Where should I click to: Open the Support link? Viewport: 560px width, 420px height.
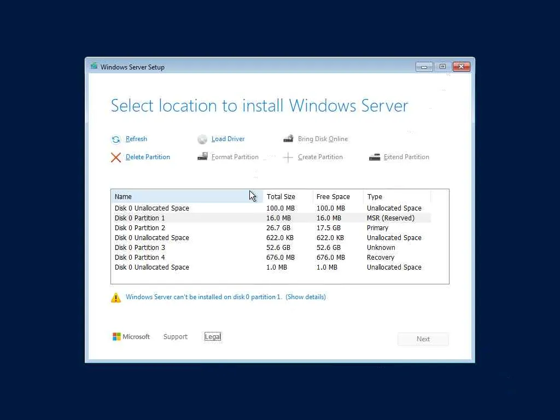(176, 336)
